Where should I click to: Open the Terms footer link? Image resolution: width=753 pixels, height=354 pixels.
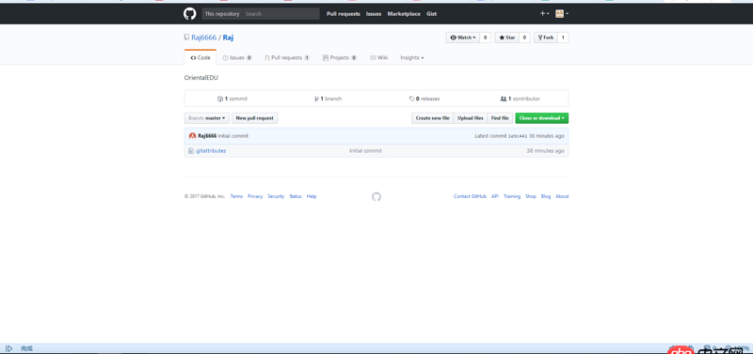(237, 196)
